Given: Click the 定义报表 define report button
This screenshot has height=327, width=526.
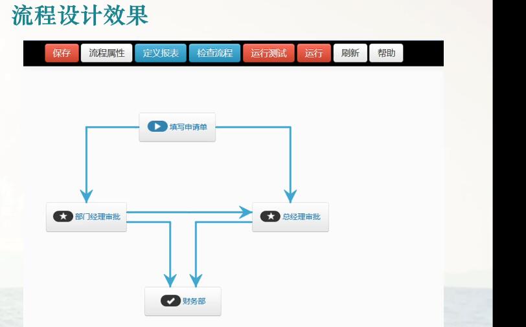Looking at the screenshot, I should 161,53.
